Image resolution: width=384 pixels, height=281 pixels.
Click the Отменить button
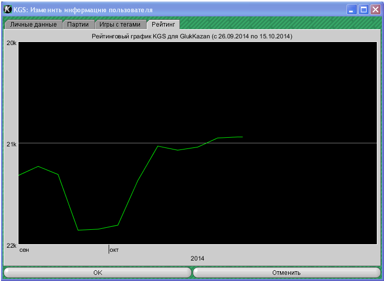(287, 272)
